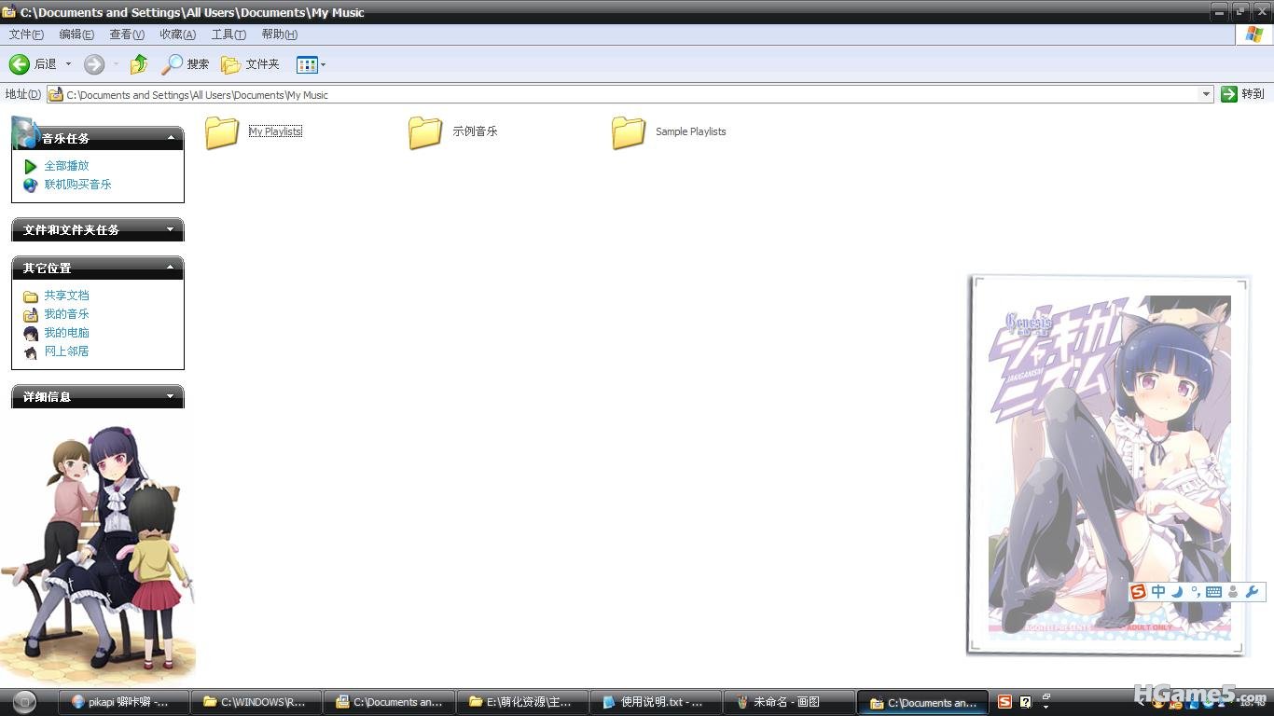
Task: Toggle punctuation mode on the IME bar
Action: click(x=1196, y=592)
